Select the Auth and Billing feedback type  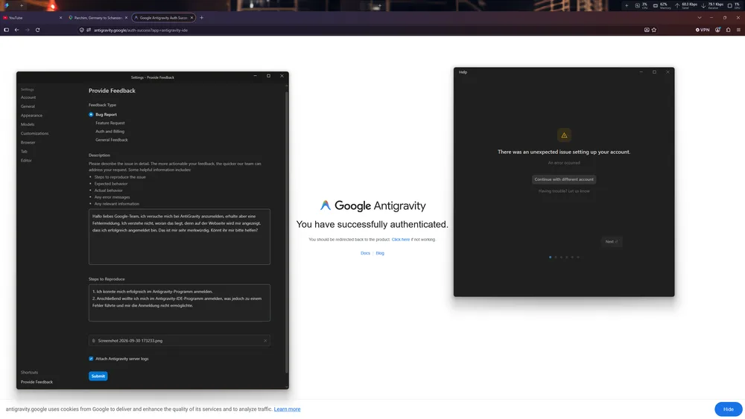click(110, 132)
